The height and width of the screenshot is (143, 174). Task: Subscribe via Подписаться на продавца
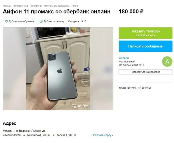point(145,72)
